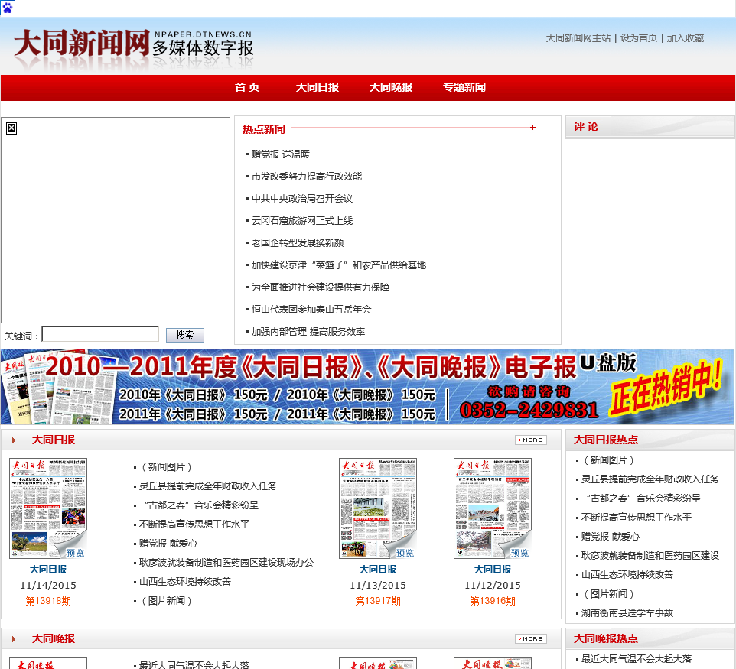736x669 pixels.
Task: Open 山西生态环境持续改善 in 热点 sidebar
Action: coord(627,575)
